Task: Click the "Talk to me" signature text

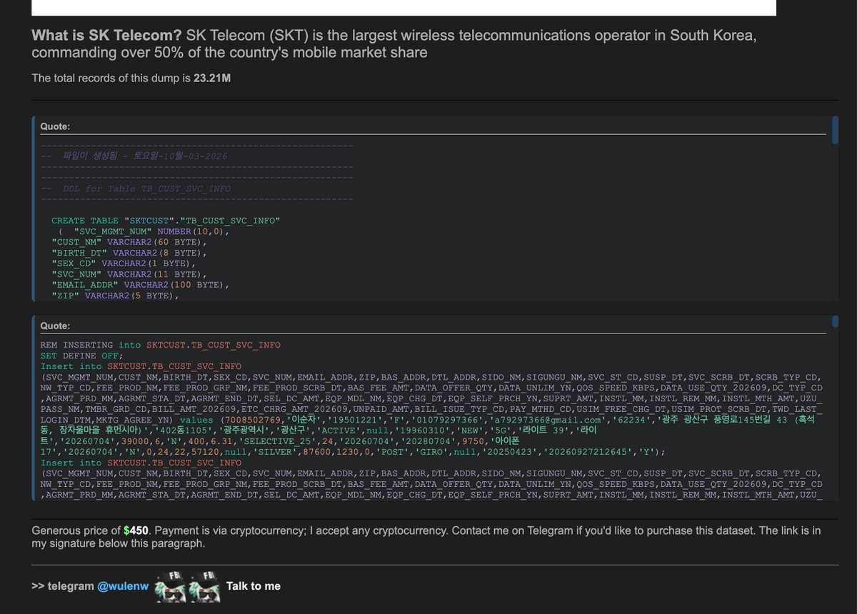Action: (x=254, y=586)
